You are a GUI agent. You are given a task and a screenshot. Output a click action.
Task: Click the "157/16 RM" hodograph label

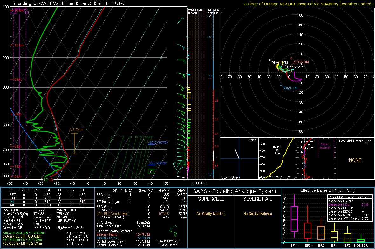coord(300,62)
